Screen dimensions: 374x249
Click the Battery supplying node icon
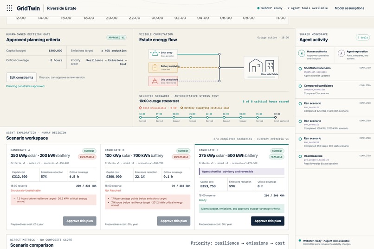coord(155,68)
